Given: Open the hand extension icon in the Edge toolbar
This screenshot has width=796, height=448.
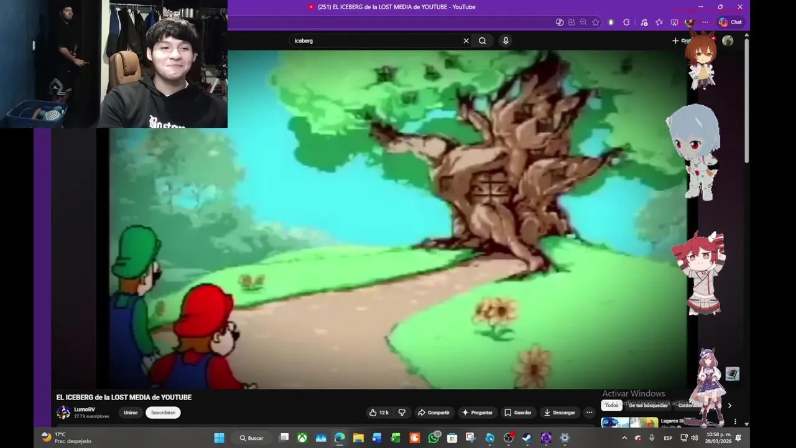Looking at the screenshot, I should (611, 22).
